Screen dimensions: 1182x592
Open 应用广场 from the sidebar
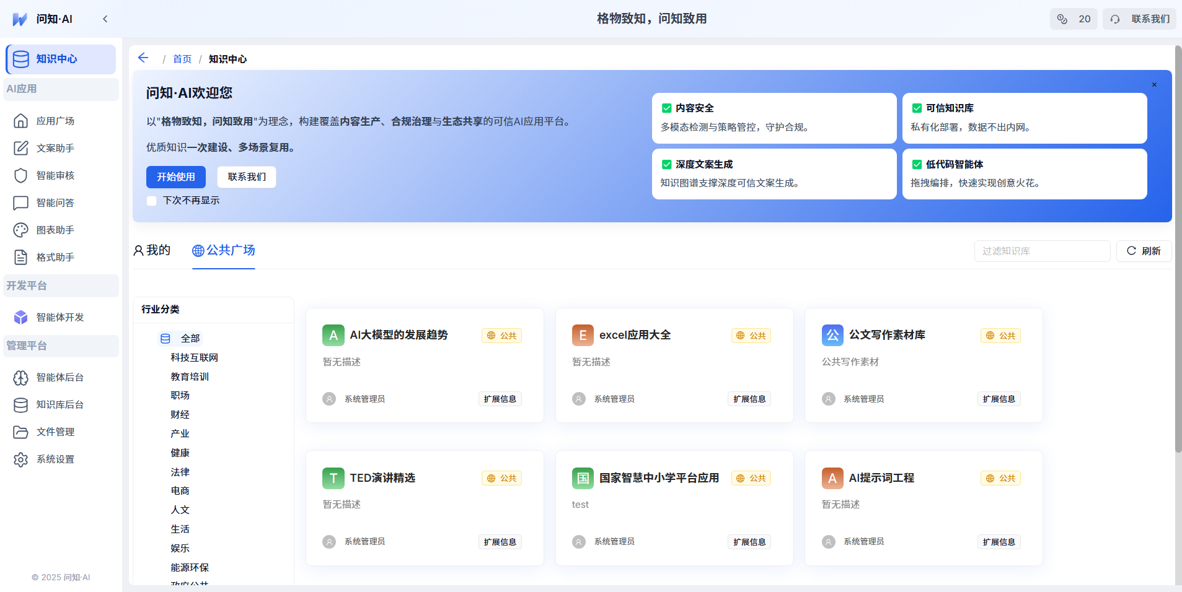(55, 120)
